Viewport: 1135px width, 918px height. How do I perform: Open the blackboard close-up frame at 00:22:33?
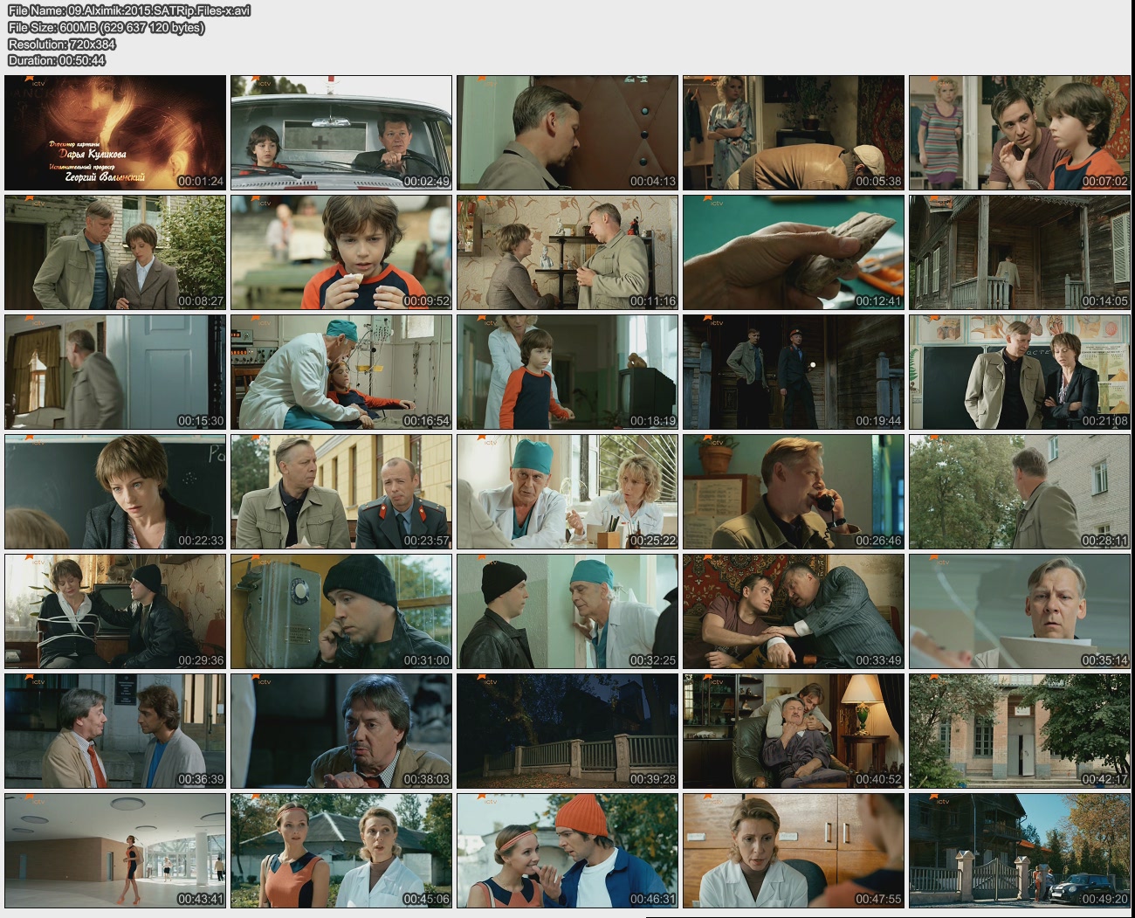click(115, 492)
